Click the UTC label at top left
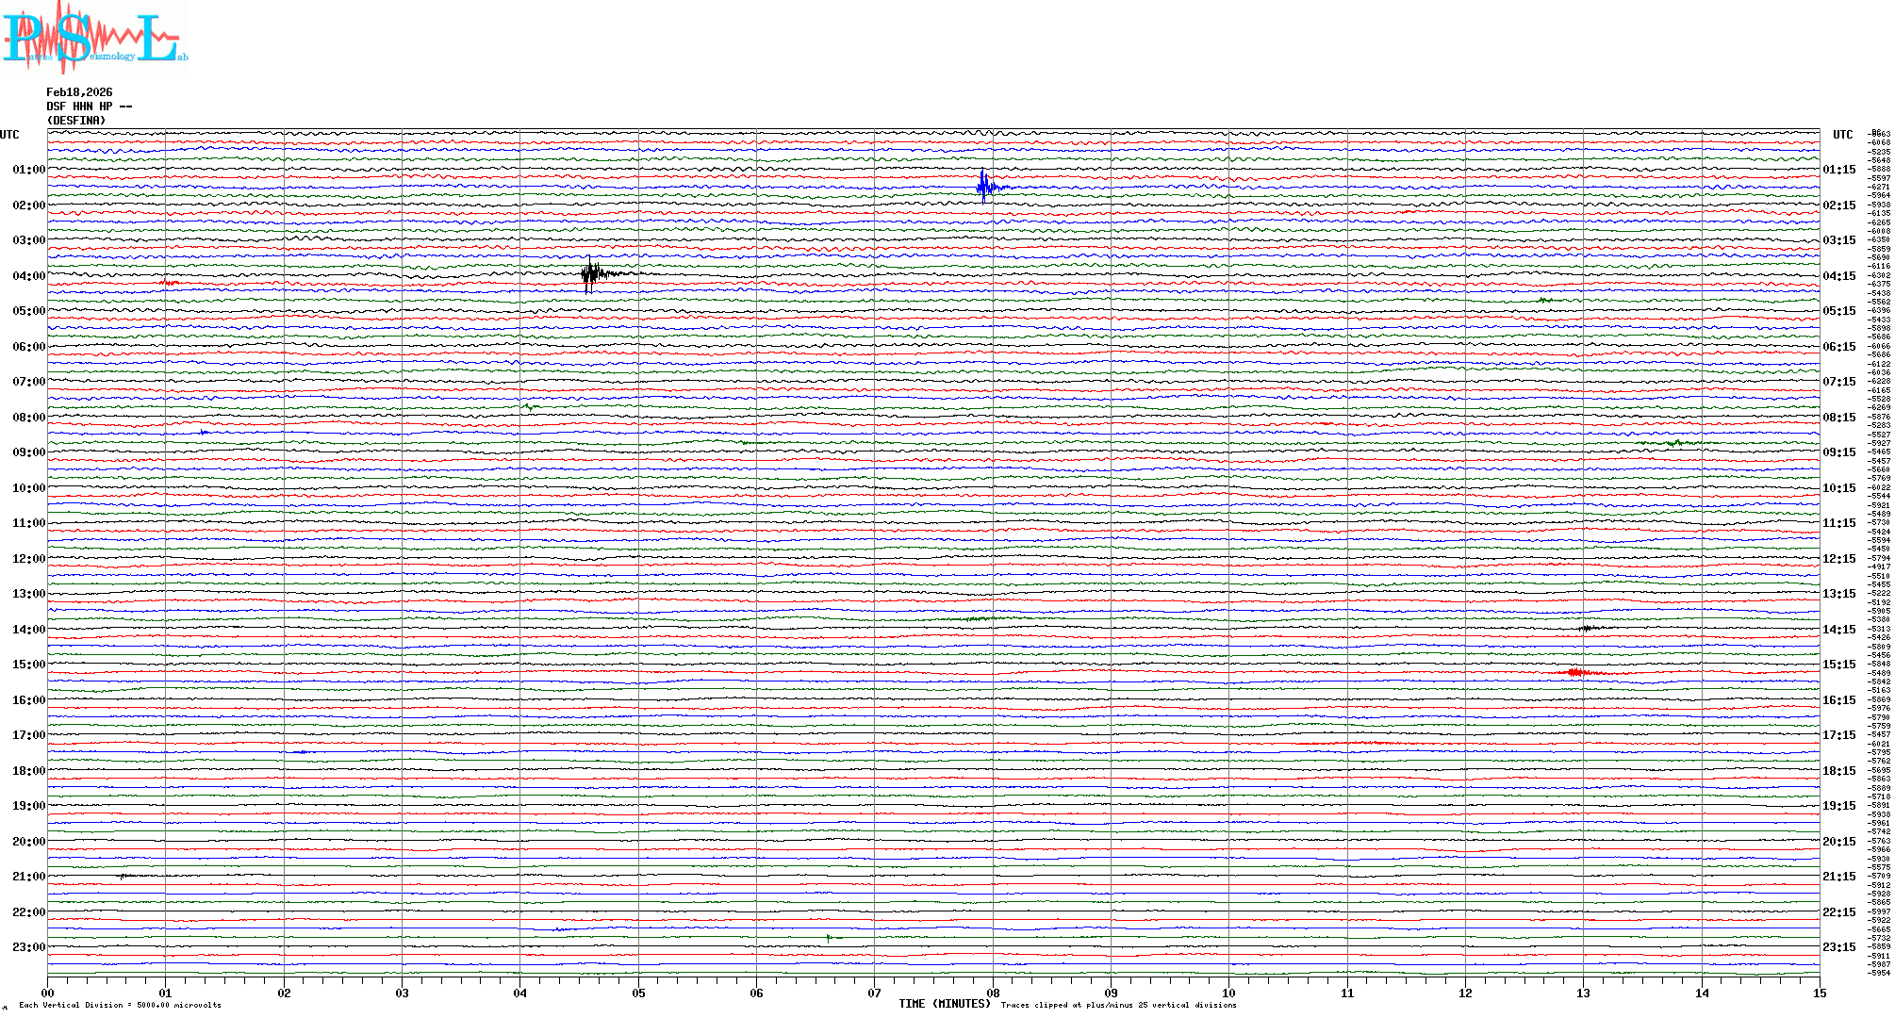Image resolution: width=1895 pixels, height=1018 pixels. (9, 135)
